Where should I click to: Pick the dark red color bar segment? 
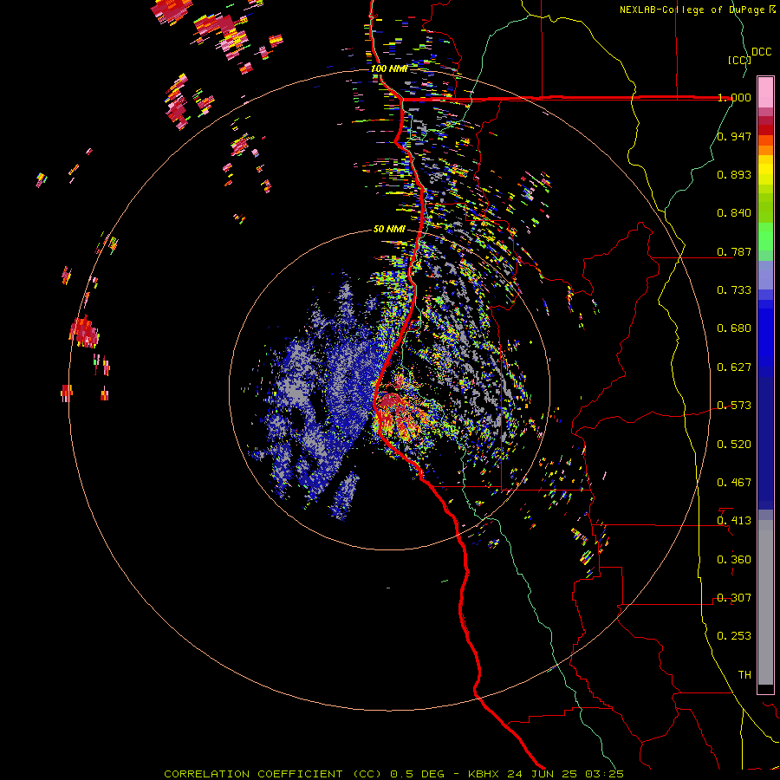[765, 130]
